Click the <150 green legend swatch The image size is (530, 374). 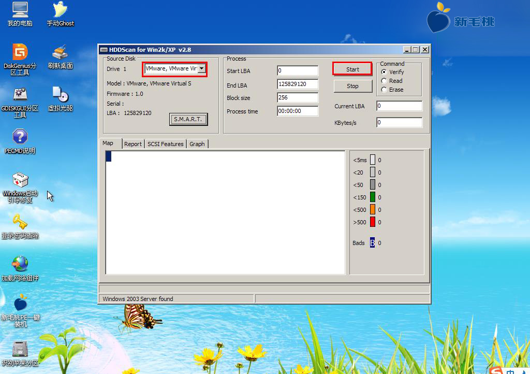pos(373,197)
